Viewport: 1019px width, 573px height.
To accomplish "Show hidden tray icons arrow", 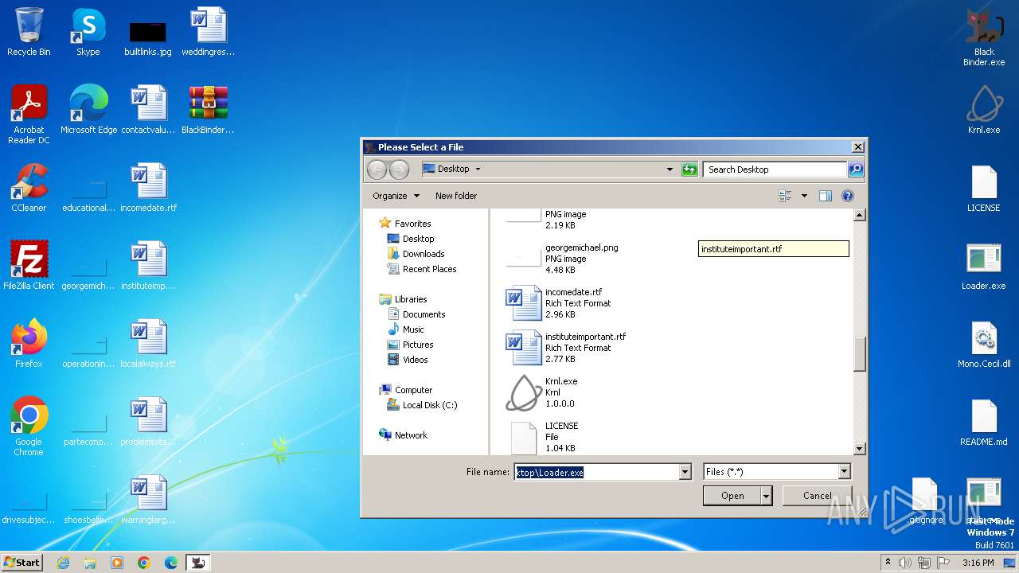I will pos(888,563).
